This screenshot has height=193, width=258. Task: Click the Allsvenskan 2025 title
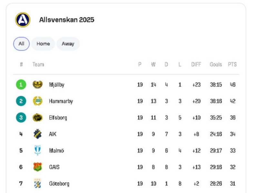click(x=67, y=20)
